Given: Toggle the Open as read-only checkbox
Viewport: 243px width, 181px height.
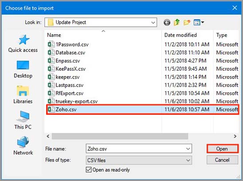Looking at the screenshot, I should coord(88,170).
